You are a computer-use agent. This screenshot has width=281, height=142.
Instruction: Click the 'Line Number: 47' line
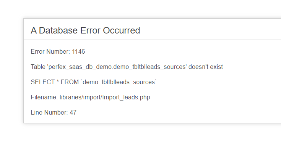54,112
